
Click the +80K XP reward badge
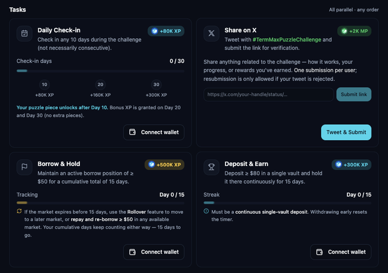tap(166, 31)
